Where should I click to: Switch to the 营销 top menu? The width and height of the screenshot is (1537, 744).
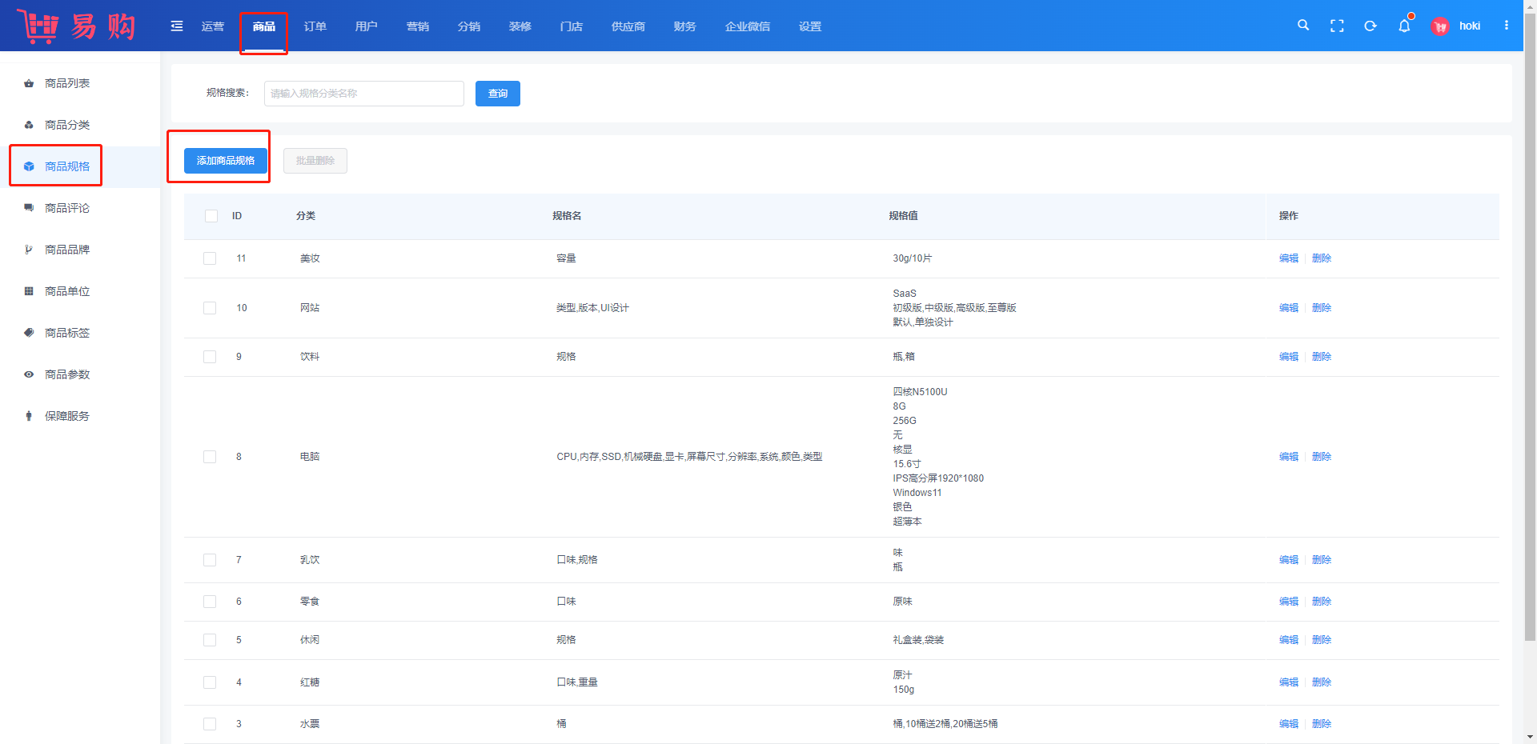[x=417, y=26]
